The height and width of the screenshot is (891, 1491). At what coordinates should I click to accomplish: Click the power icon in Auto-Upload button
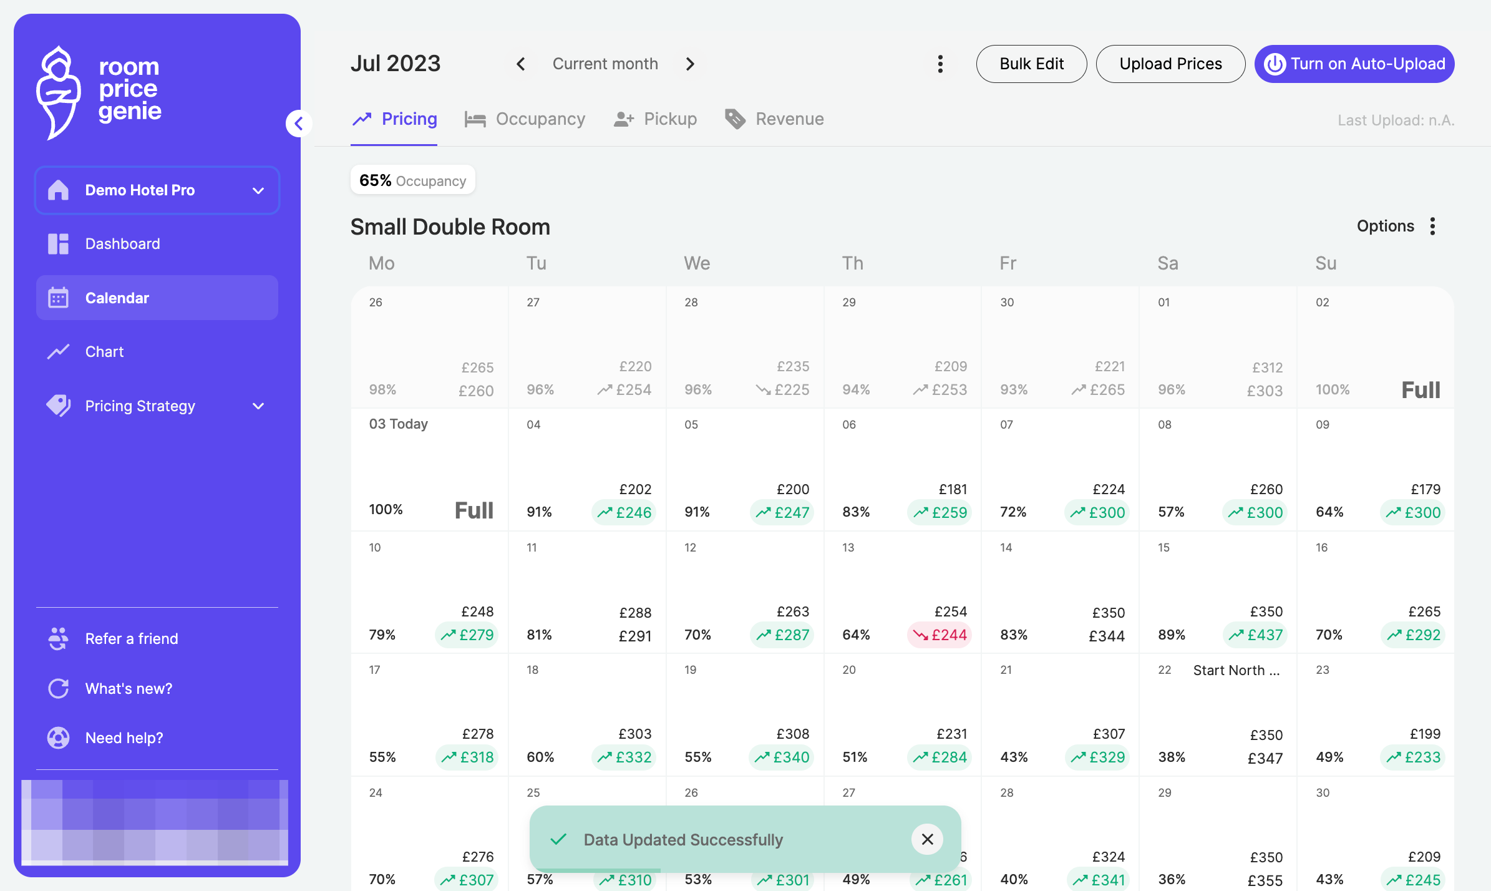pos(1275,64)
